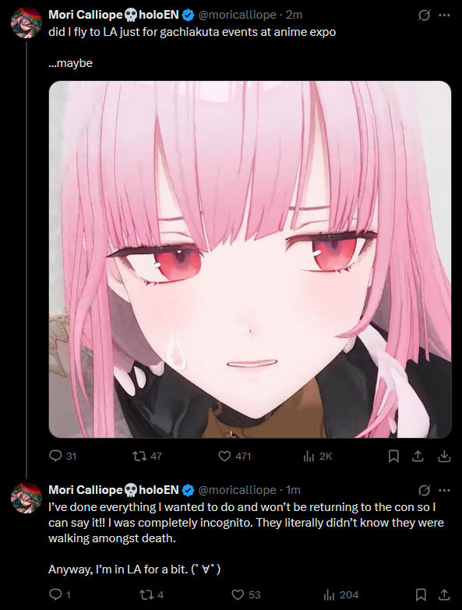Share the first tweet via share icon
This screenshot has width=462, height=610.
[418, 456]
